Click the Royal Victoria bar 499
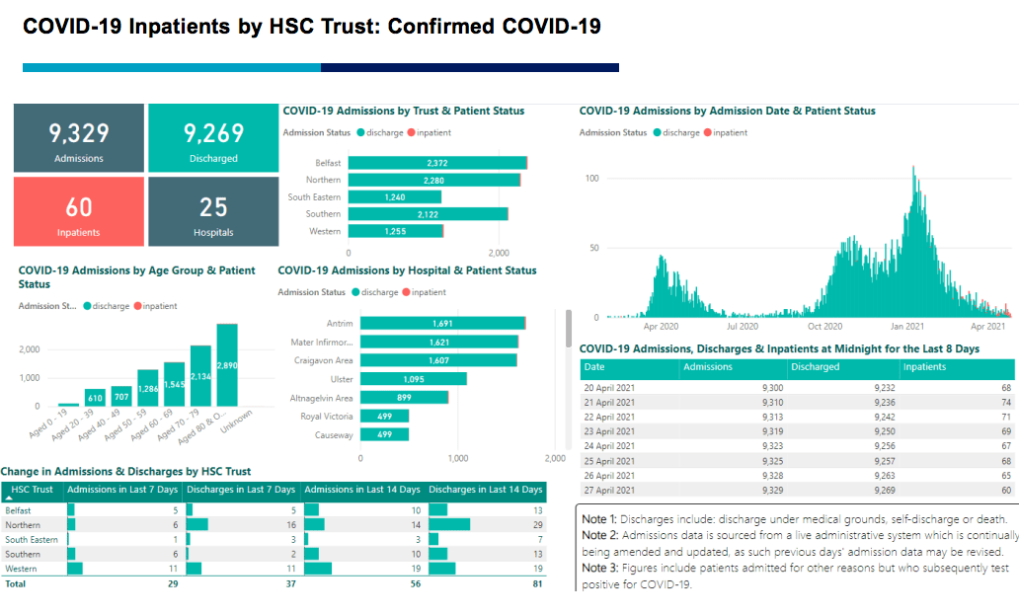This screenshot has height=615, width=1019. coord(385,417)
